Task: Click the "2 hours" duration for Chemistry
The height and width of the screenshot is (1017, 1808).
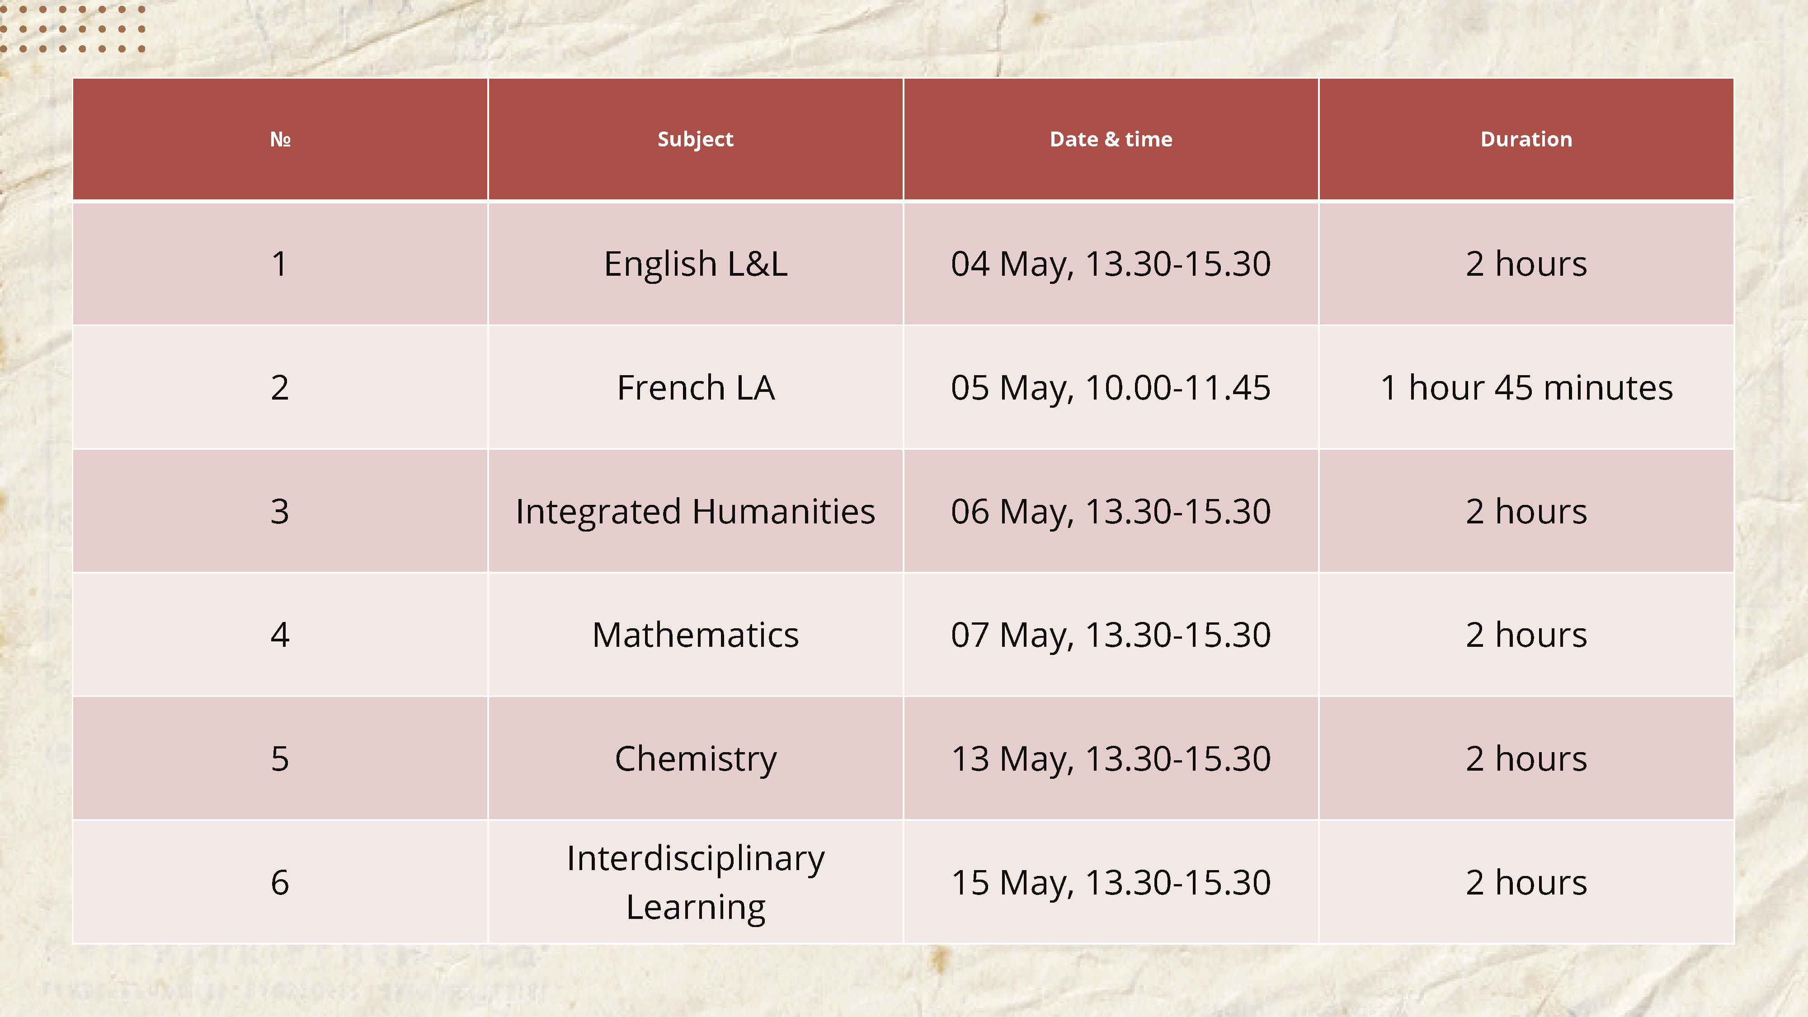Action: coord(1526,758)
